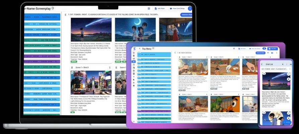Open clock icon in the tablet sidebar
This screenshot has height=134, width=299.
click(x=134, y=65)
